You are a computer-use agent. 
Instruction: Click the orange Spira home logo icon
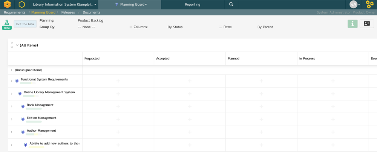[x=7, y=5]
